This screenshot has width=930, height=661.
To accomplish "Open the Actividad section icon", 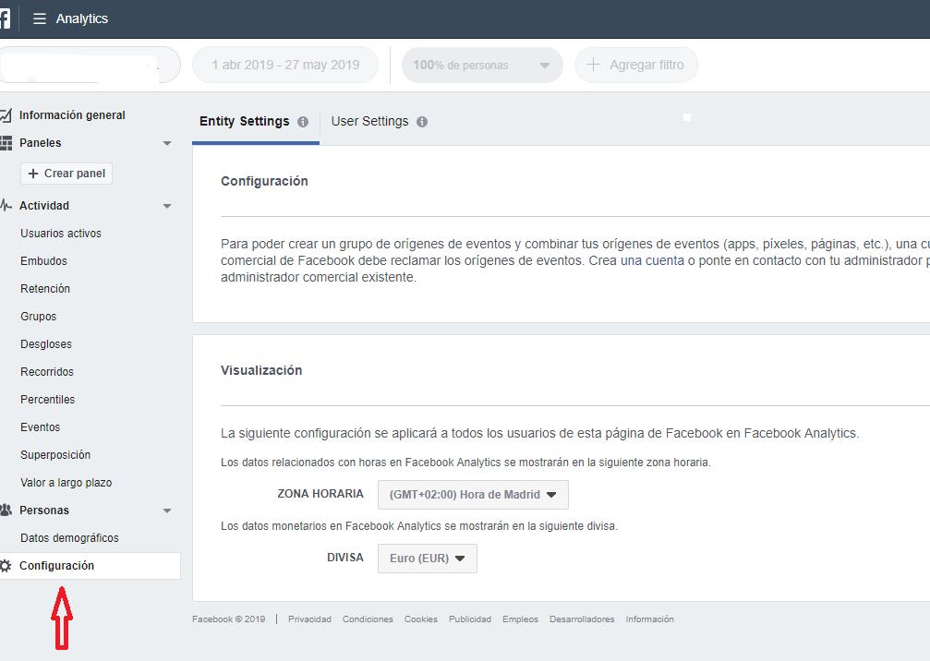I will click(x=7, y=205).
